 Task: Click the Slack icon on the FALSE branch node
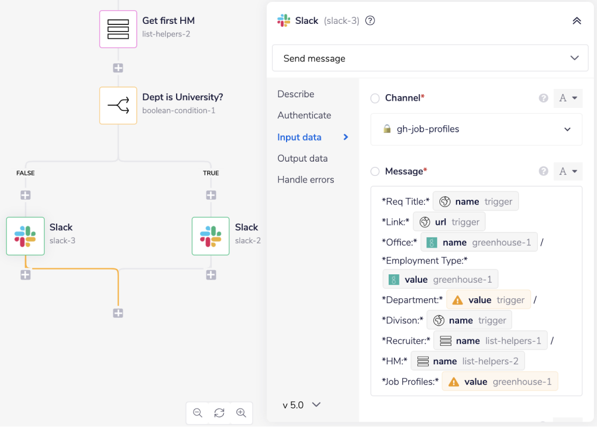click(x=25, y=236)
